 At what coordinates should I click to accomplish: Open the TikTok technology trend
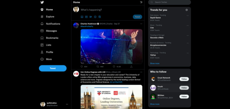(x=169, y=55)
